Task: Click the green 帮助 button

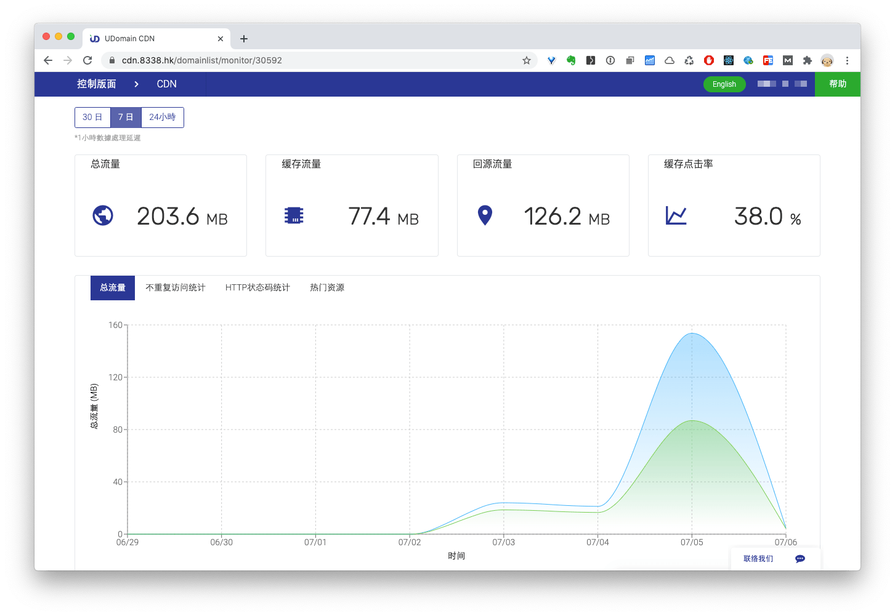Action: (837, 84)
